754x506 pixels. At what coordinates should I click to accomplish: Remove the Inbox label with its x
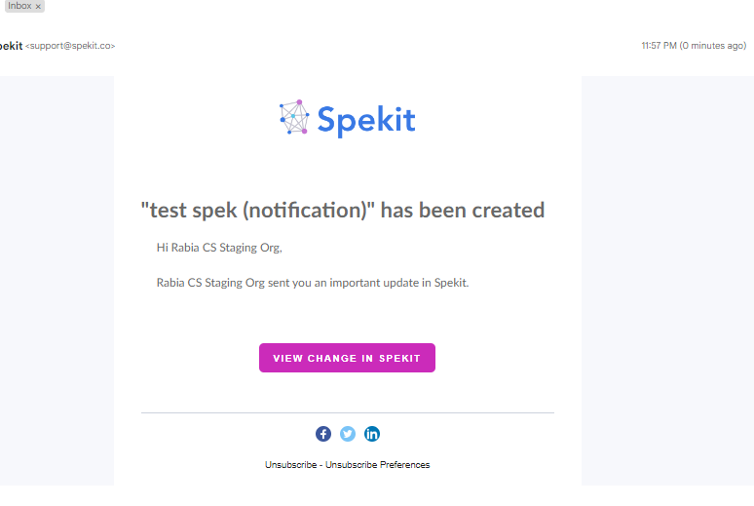pyautogui.click(x=38, y=6)
